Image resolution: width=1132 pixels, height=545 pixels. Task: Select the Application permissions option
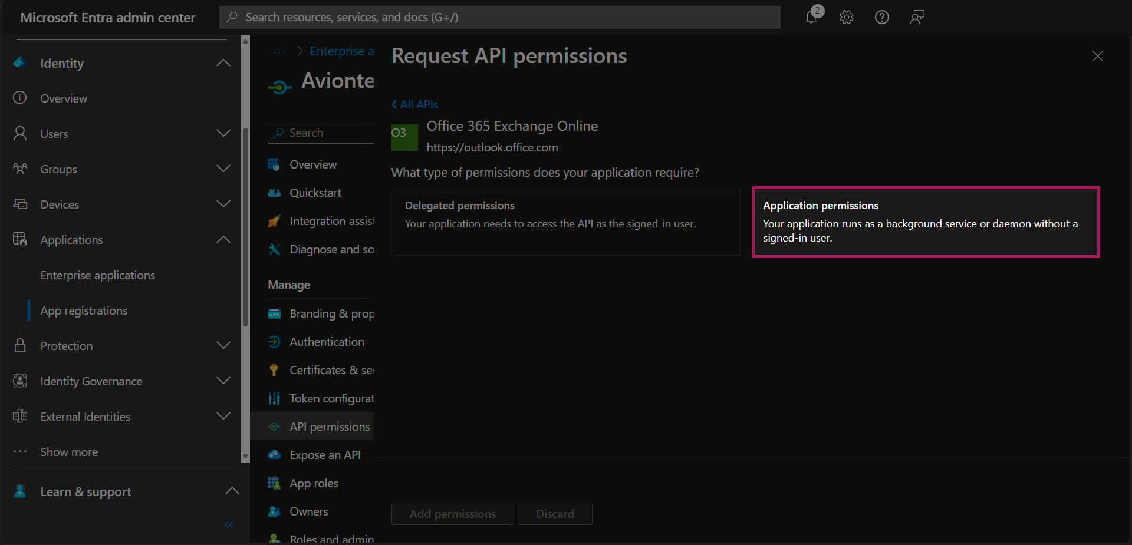925,222
